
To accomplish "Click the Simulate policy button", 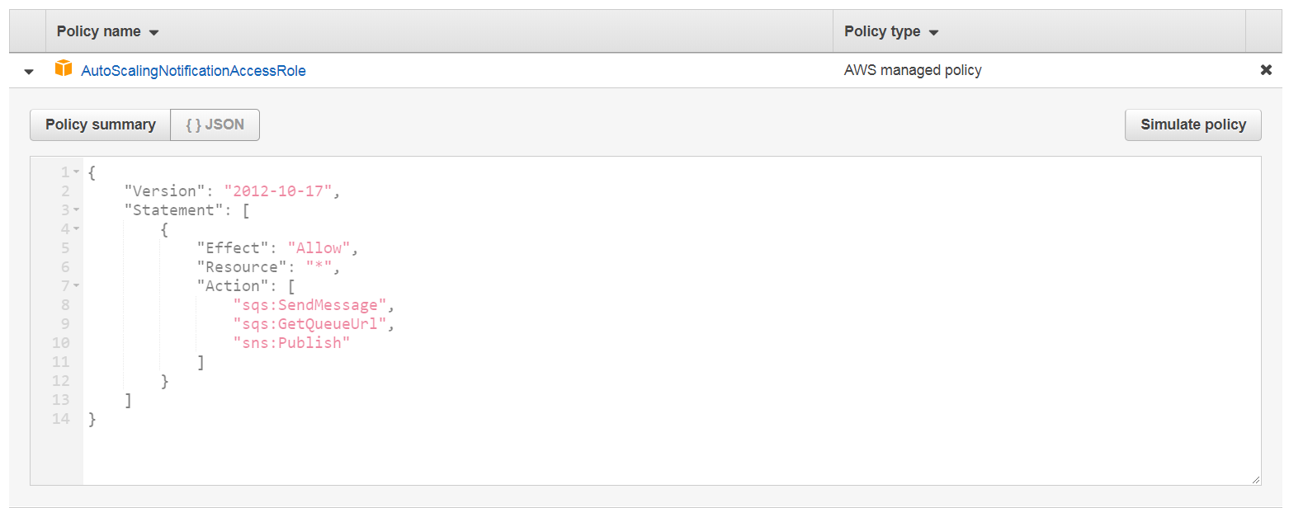I will point(1192,125).
